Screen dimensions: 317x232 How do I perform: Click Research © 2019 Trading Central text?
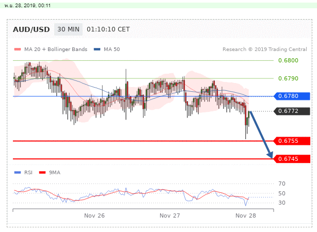(x=265, y=49)
